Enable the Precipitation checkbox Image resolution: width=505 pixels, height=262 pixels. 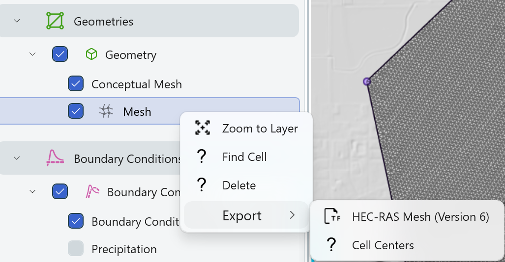pos(76,249)
